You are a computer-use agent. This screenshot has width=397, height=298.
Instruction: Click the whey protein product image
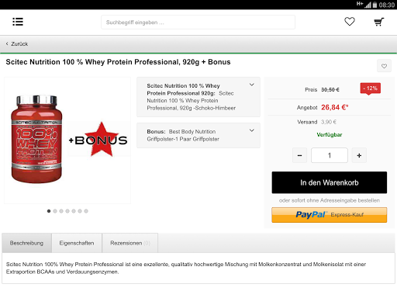[36, 140]
